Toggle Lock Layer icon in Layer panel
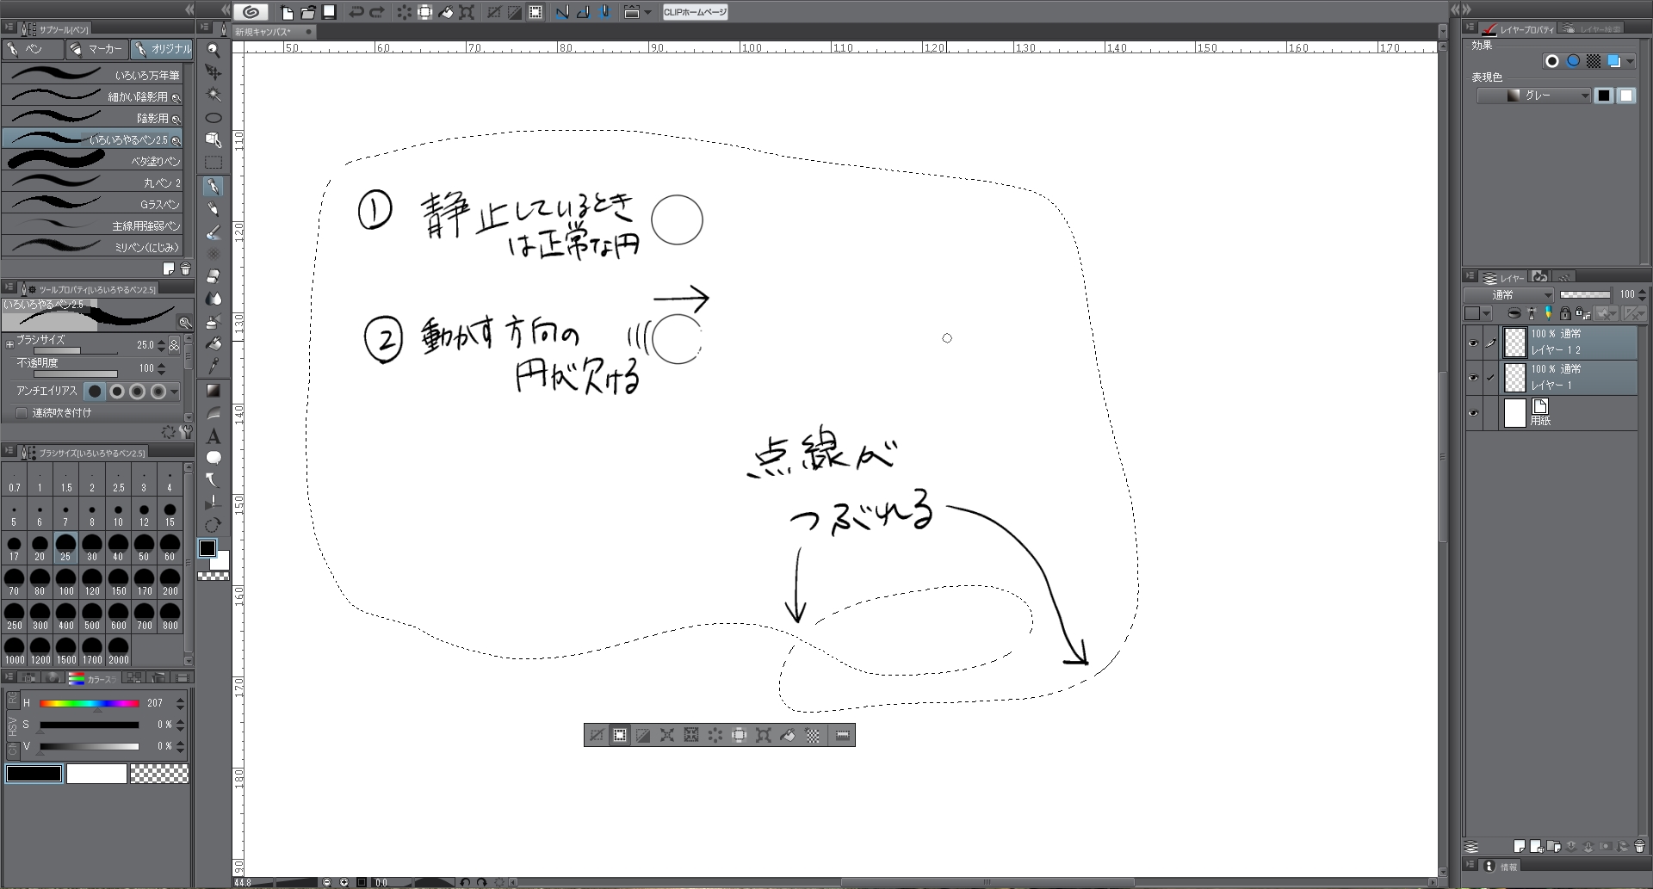 [1565, 313]
